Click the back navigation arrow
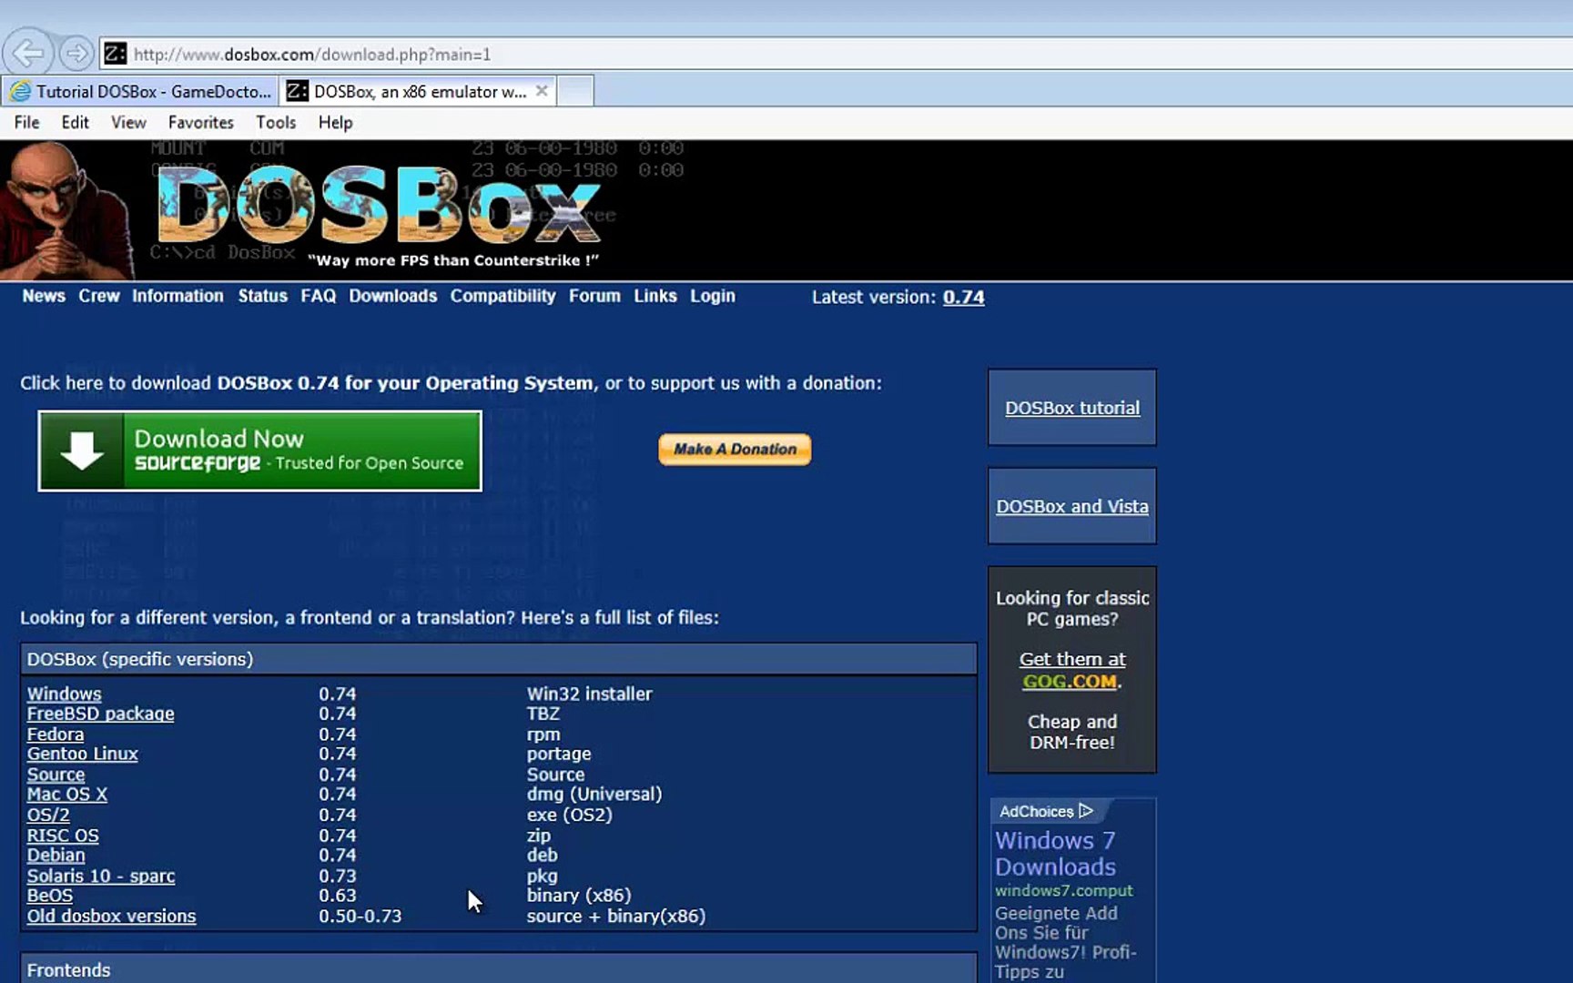Image resolution: width=1573 pixels, height=983 pixels. coord(28,54)
